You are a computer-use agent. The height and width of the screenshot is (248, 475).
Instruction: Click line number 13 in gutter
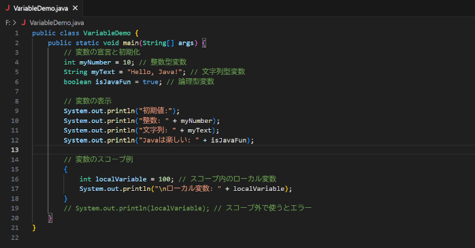(15, 150)
